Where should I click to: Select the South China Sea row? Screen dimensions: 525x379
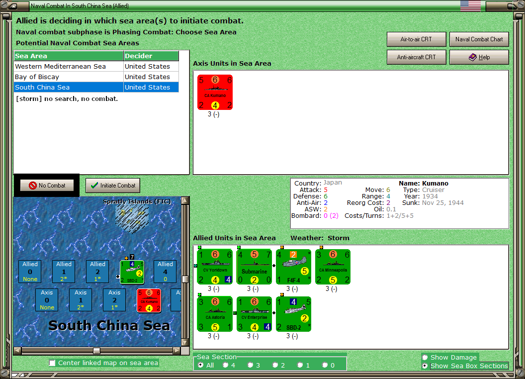(96, 87)
